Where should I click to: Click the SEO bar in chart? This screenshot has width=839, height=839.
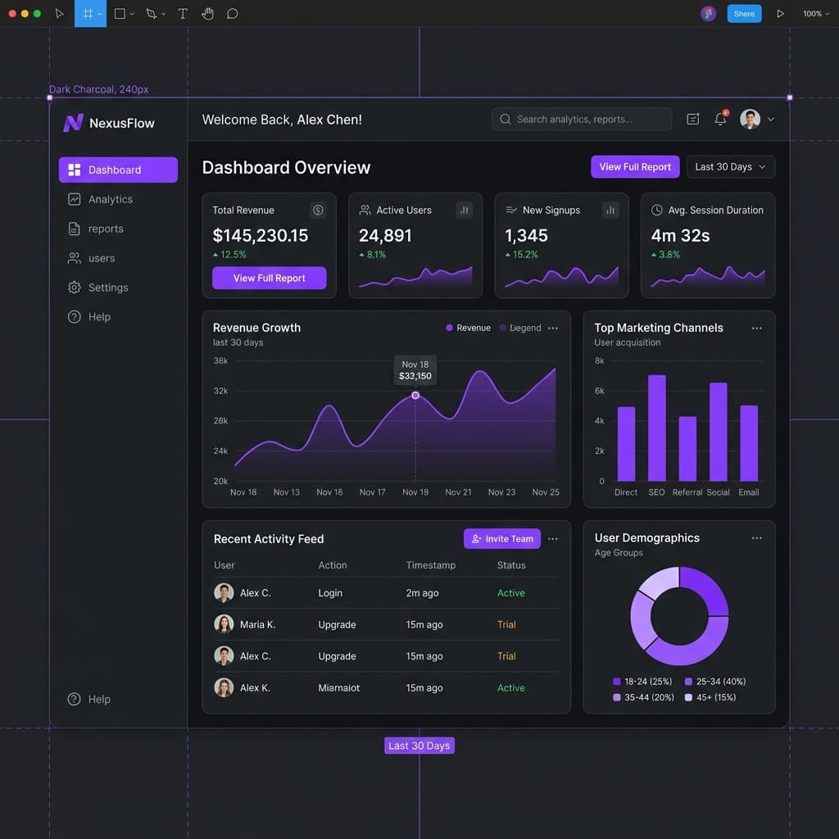[x=656, y=428]
